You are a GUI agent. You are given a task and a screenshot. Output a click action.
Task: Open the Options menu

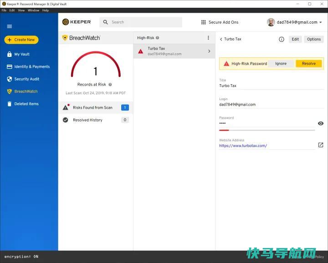(314, 39)
